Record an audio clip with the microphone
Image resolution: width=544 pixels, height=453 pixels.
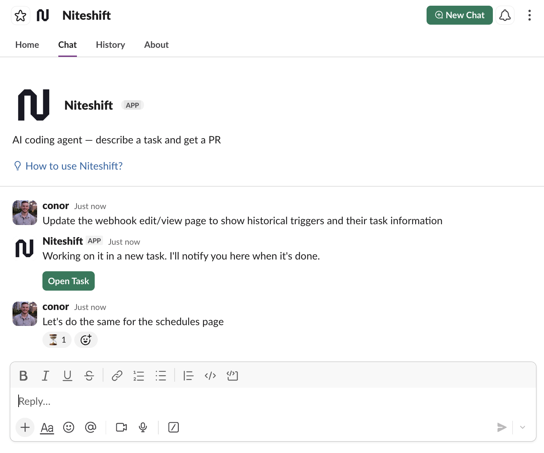pyautogui.click(x=143, y=428)
